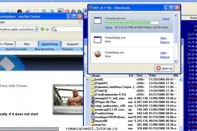Click the wsidecar.apple.com address field
Image resolution: width=197 pixels, height=131 pixels.
[17, 29]
